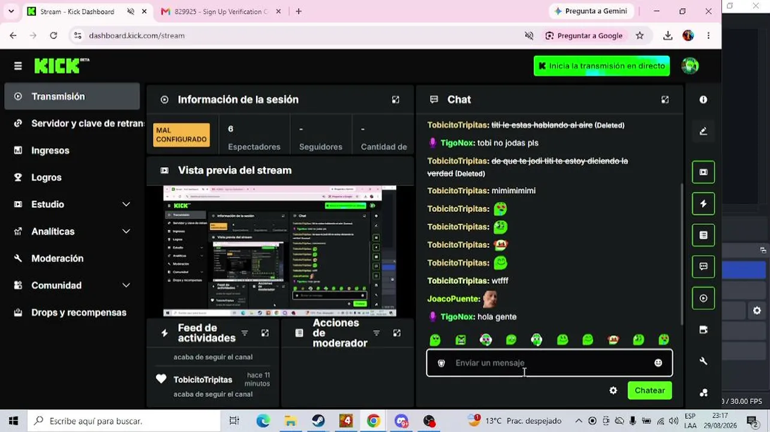This screenshot has height=432, width=770.
Task: Go back with the browser back arrow
Action: click(13, 35)
